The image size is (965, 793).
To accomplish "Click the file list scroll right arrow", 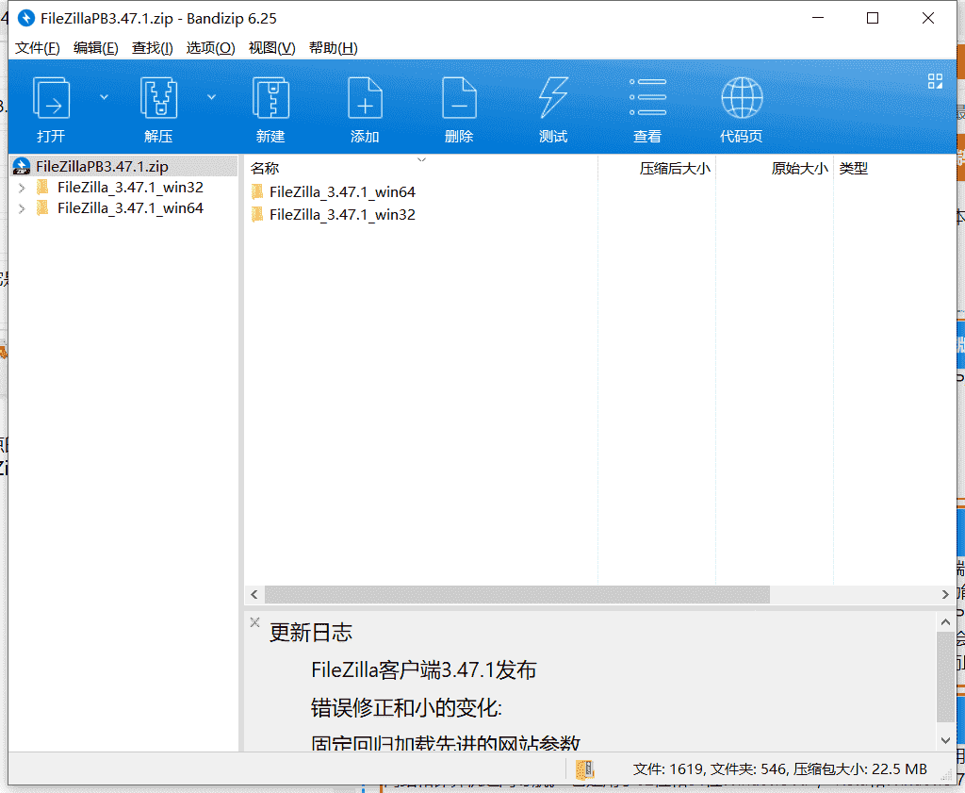I will coord(945,594).
